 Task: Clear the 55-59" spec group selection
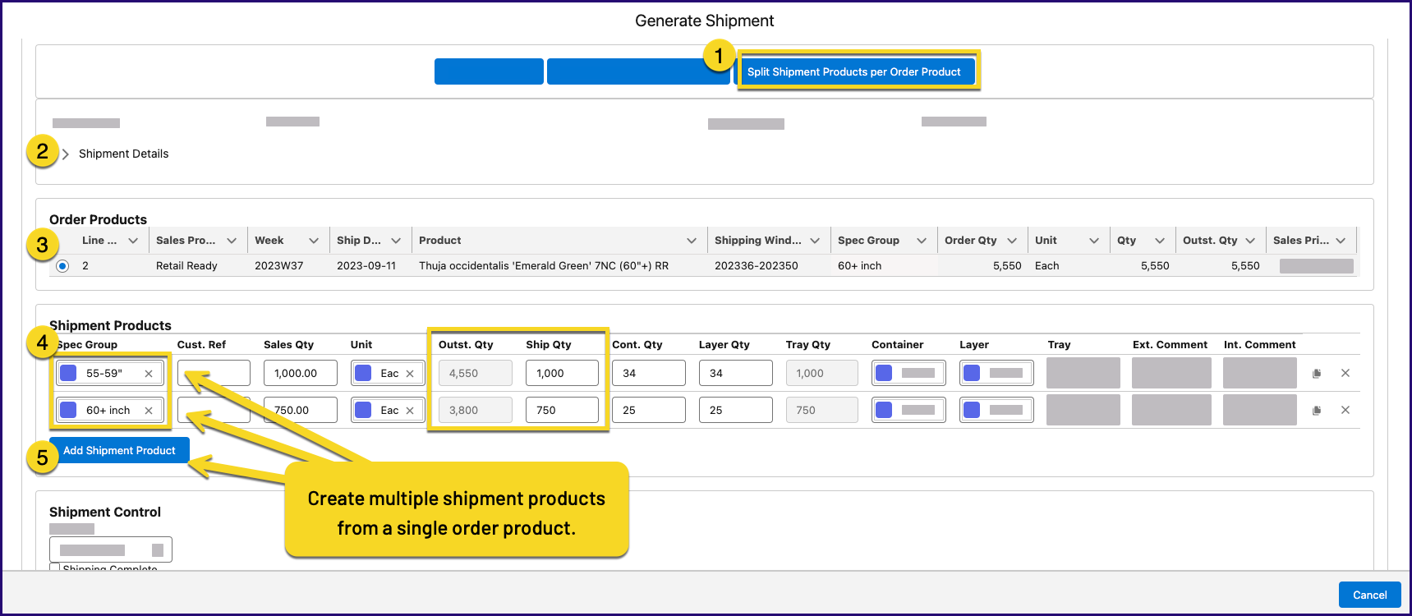[149, 374]
